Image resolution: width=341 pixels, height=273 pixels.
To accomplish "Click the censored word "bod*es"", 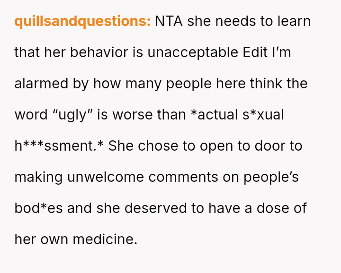I will 38,208.
